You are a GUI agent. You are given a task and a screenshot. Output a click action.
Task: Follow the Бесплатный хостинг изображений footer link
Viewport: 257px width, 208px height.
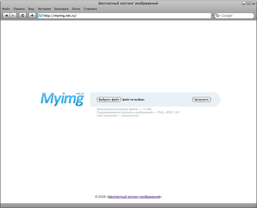tap(134, 197)
